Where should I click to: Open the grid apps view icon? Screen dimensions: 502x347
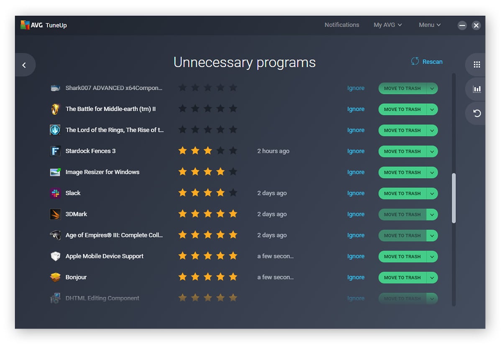click(476, 65)
